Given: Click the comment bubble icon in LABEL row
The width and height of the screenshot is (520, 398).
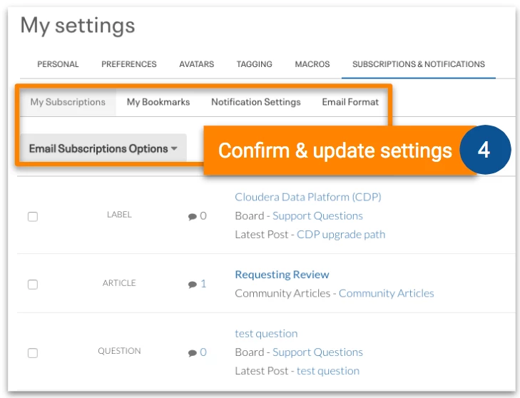Looking at the screenshot, I should pyautogui.click(x=193, y=216).
